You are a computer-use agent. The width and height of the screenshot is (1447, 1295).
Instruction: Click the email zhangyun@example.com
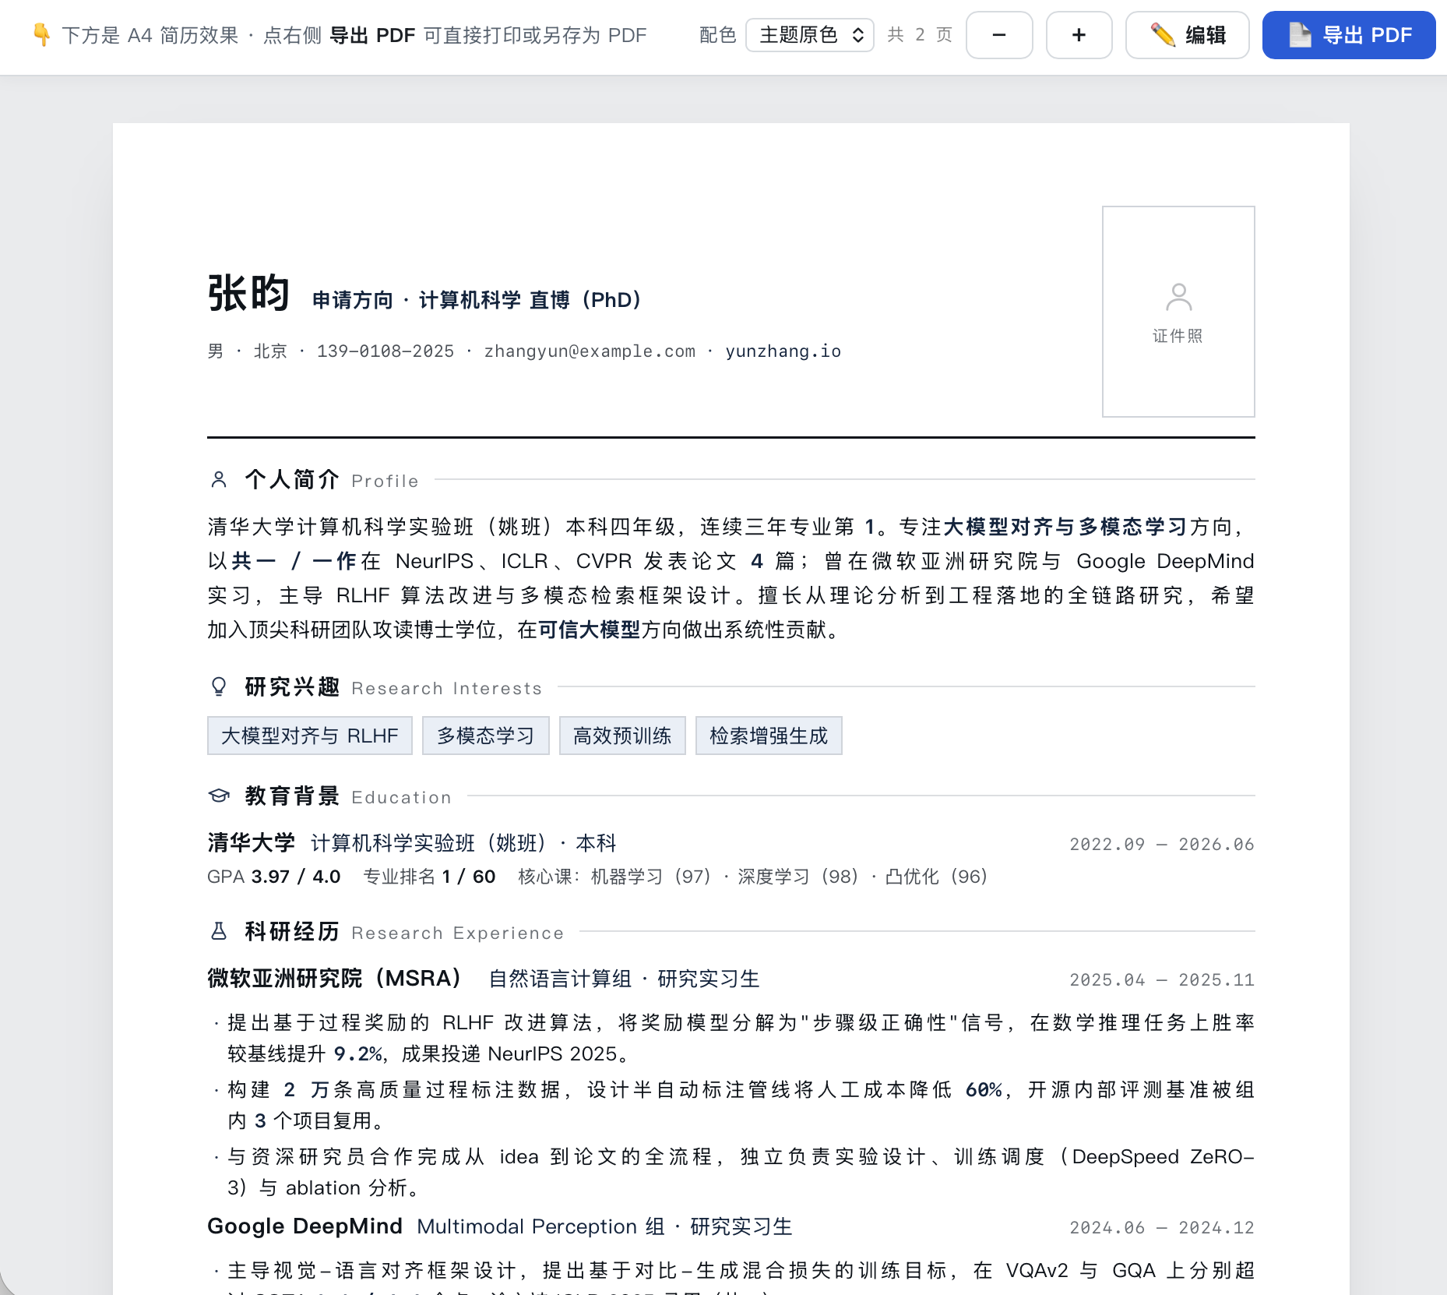[590, 351]
